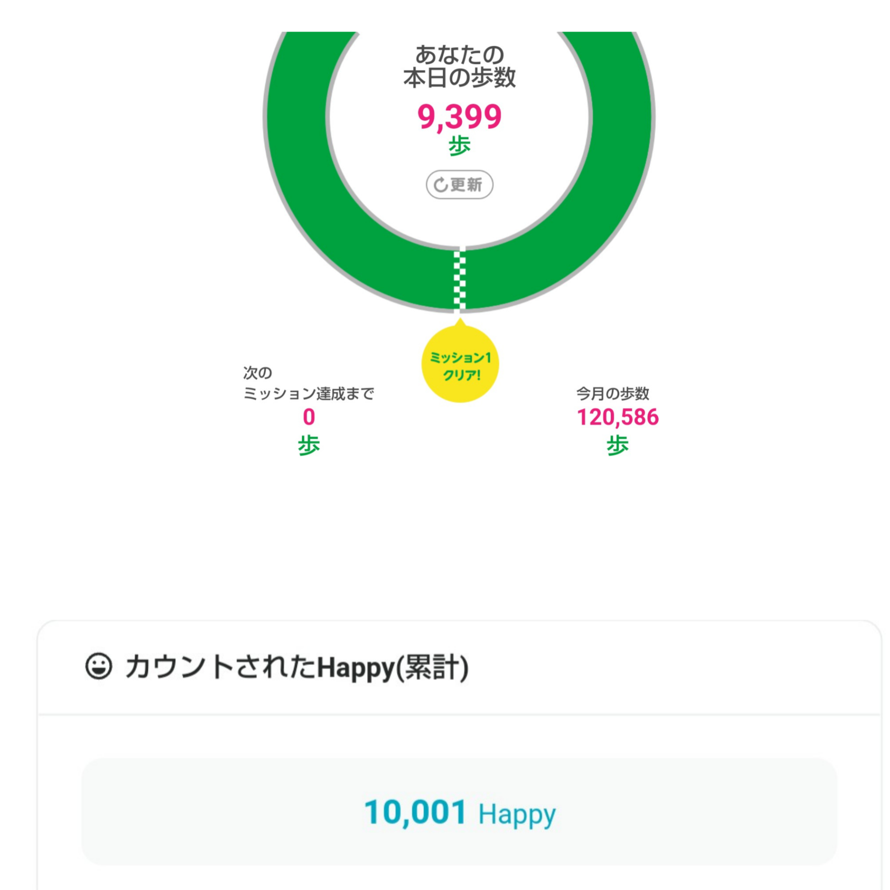
Task: Tap the monthly step total 120,586
Action: 617,417
